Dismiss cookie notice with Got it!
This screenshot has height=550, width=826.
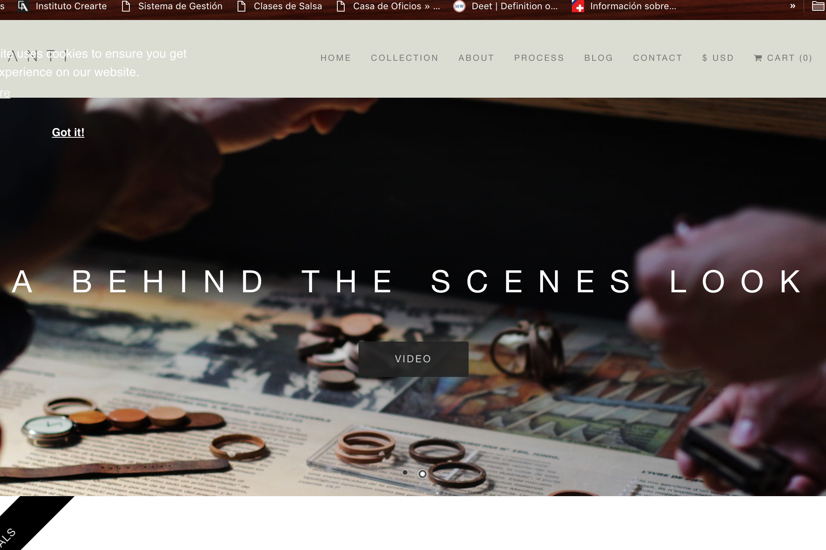coord(68,132)
